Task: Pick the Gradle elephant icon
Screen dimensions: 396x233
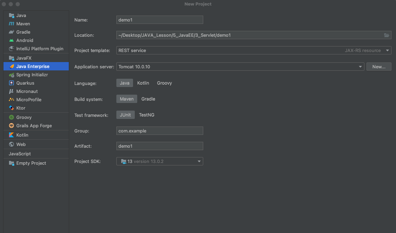Action: [x=11, y=32]
